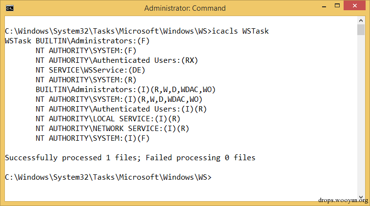Click the 'Successfully processed 1 files' line
The image size is (370, 206).
tap(130, 158)
